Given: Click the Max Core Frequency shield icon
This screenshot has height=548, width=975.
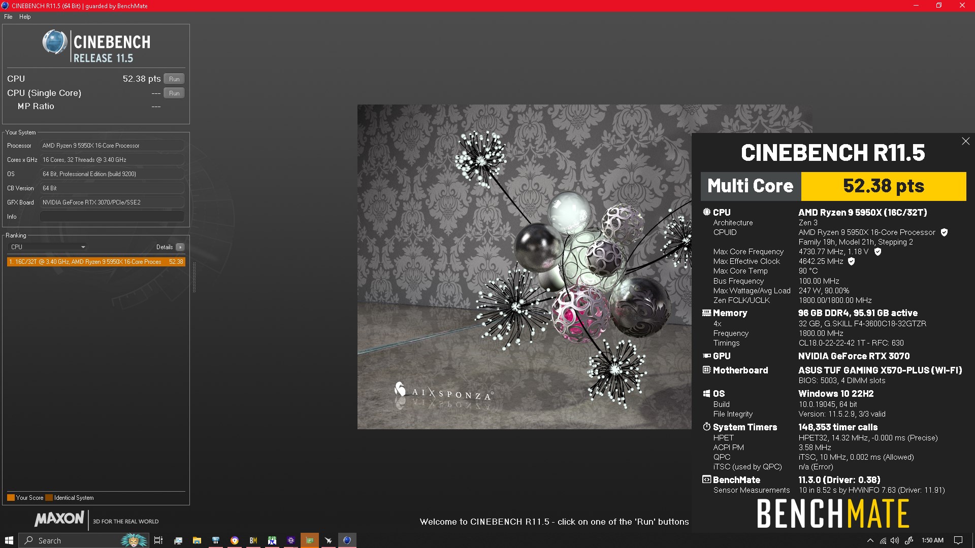Looking at the screenshot, I should pos(877,252).
